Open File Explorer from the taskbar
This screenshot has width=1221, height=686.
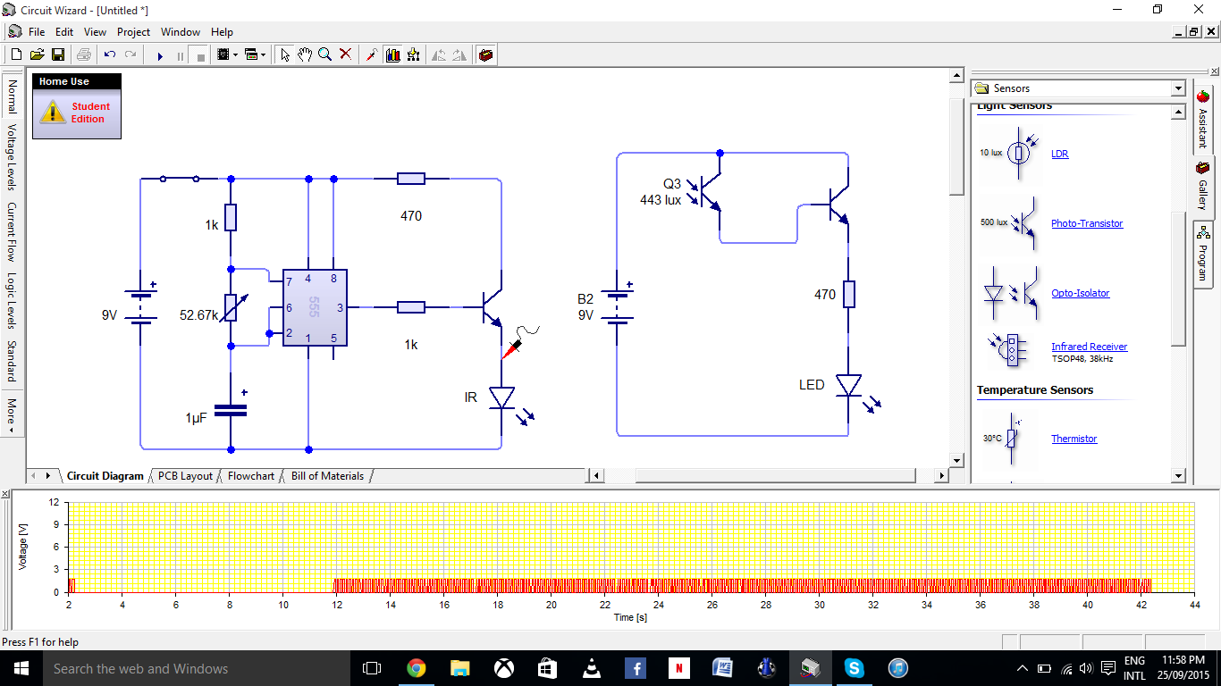click(460, 668)
